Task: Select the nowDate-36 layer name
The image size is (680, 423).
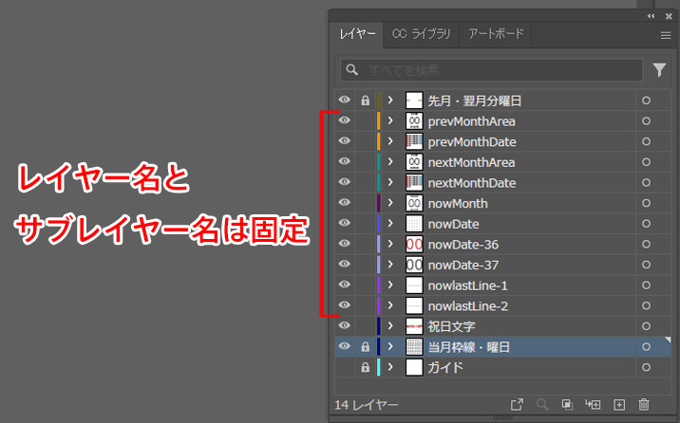Action: [x=463, y=245]
